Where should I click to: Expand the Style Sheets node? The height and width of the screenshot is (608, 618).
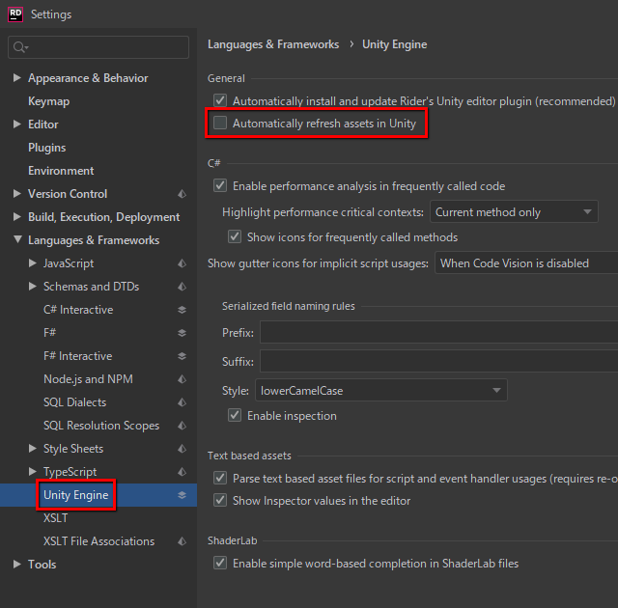point(33,449)
